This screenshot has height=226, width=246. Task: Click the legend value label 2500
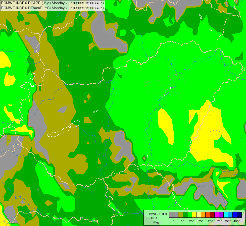(x=228, y=221)
